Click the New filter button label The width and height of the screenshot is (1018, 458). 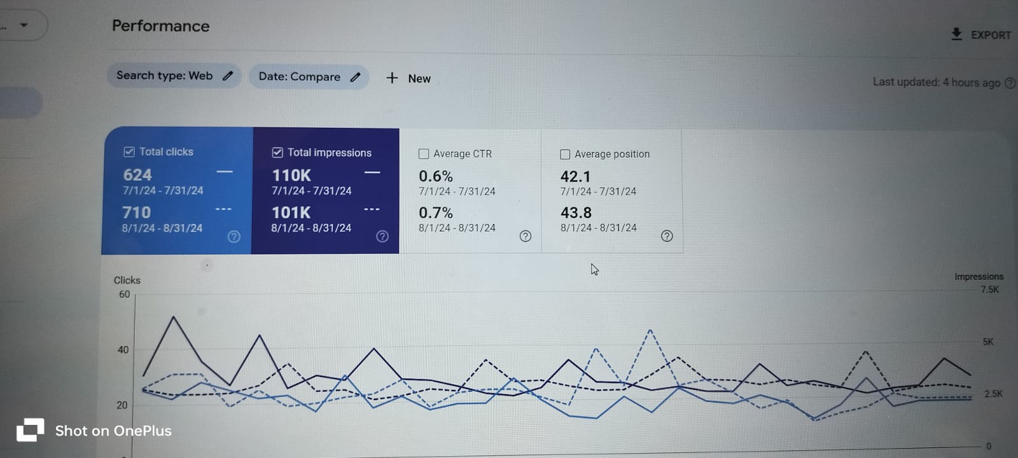click(419, 79)
